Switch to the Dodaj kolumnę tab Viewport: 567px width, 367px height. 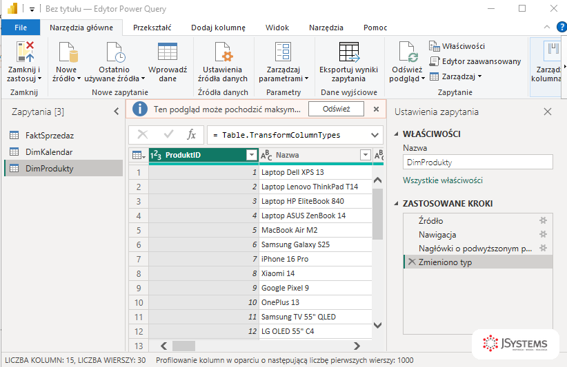(219, 28)
